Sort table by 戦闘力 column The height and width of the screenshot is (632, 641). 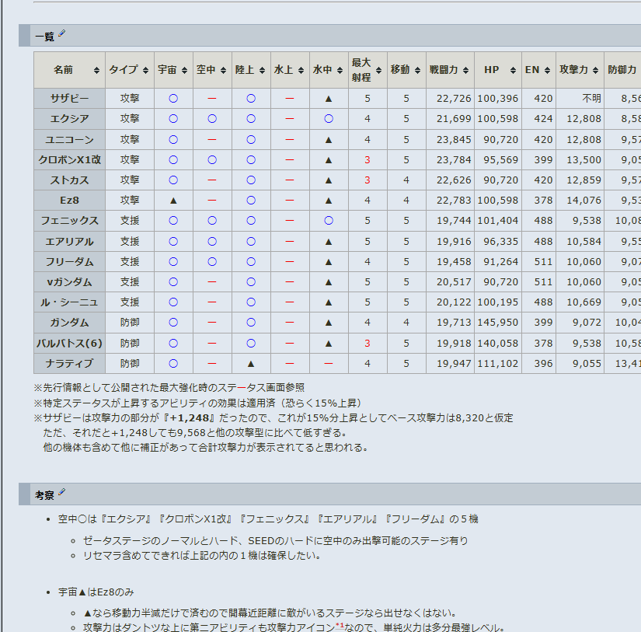pos(450,70)
